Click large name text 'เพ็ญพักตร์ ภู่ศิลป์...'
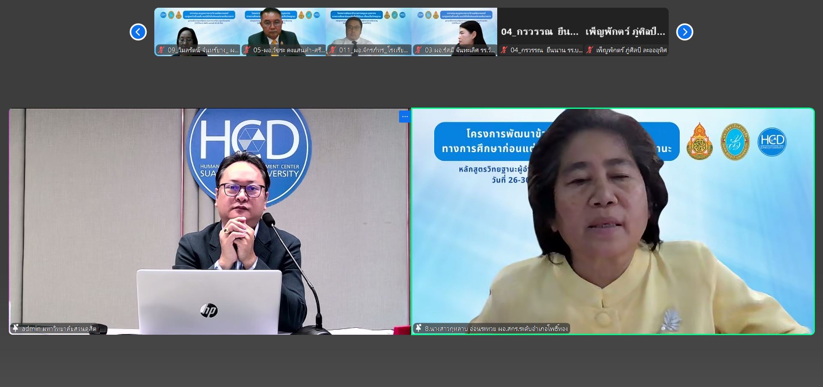This screenshot has width=823, height=387. [x=625, y=32]
